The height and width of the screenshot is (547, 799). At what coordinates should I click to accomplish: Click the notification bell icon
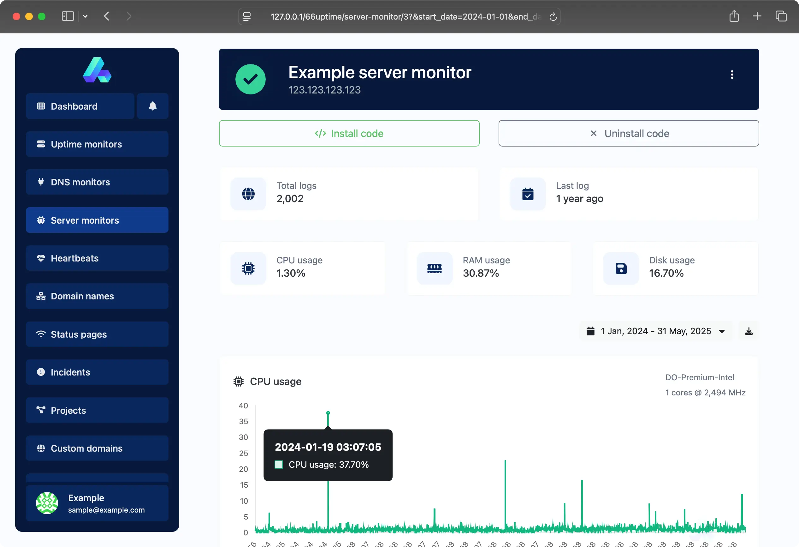click(x=152, y=106)
